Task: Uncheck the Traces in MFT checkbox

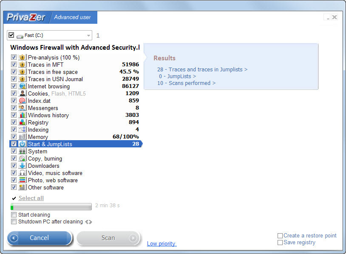Action: point(14,65)
